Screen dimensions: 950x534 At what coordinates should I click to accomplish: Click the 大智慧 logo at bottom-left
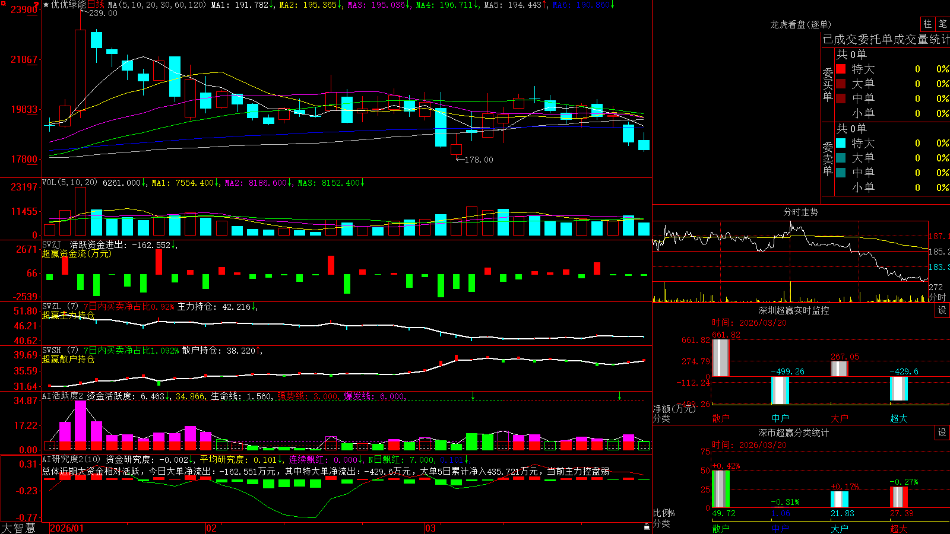(x=18, y=527)
